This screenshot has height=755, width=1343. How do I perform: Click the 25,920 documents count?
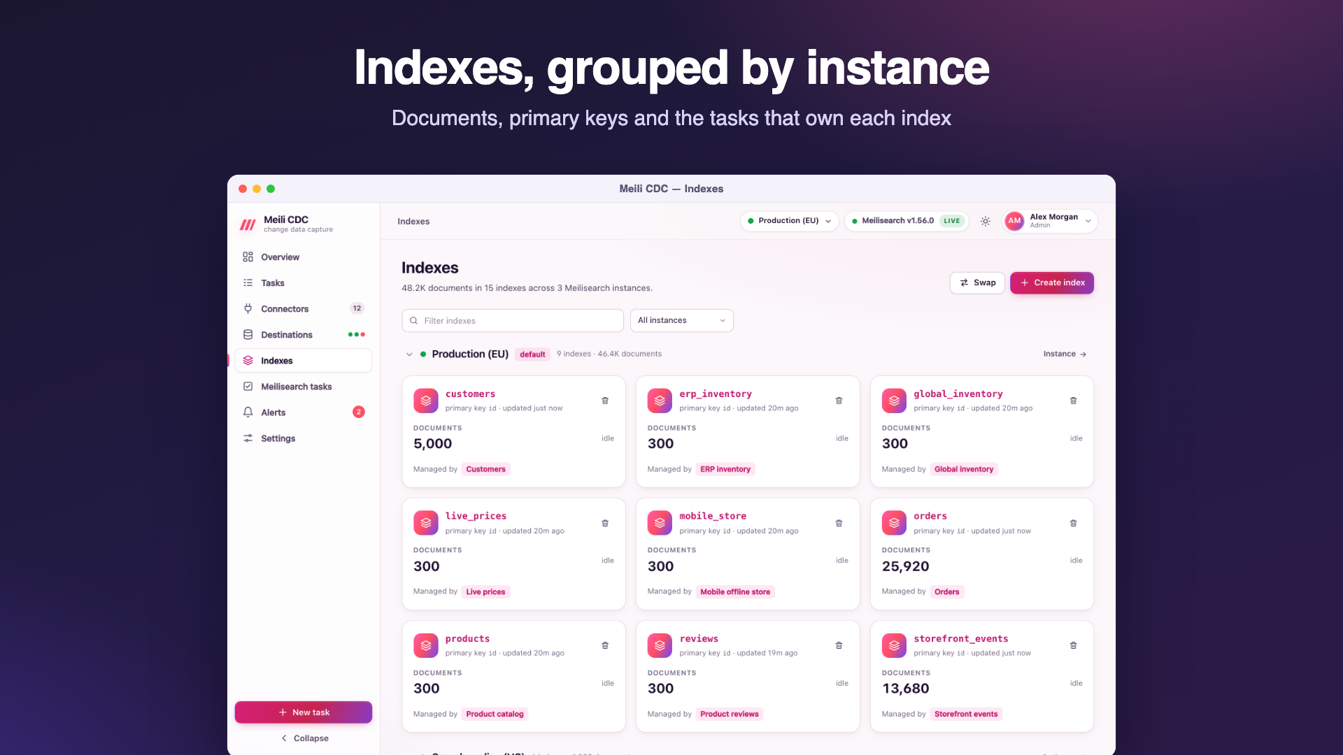(x=906, y=566)
